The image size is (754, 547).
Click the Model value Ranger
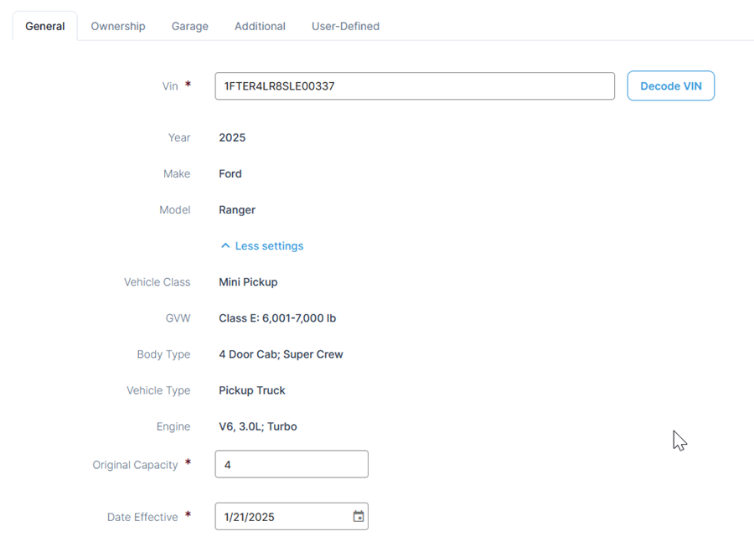tap(237, 210)
